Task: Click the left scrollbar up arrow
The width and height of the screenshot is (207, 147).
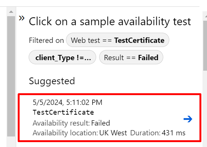Action: 11,12
